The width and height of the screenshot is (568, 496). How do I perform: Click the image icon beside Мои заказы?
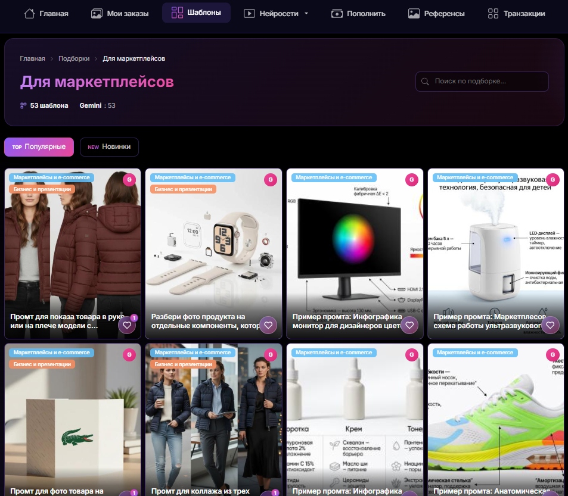97,13
